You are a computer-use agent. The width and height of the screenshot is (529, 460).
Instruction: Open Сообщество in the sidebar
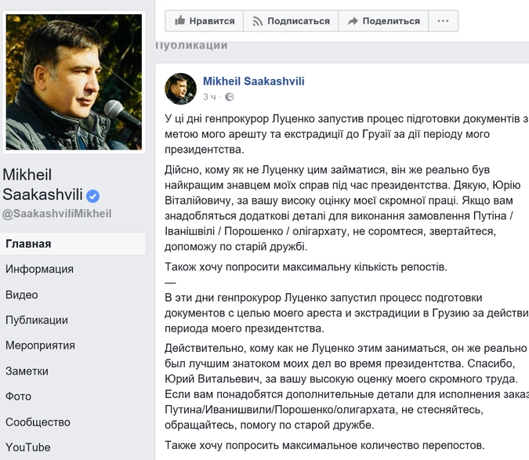[38, 422]
